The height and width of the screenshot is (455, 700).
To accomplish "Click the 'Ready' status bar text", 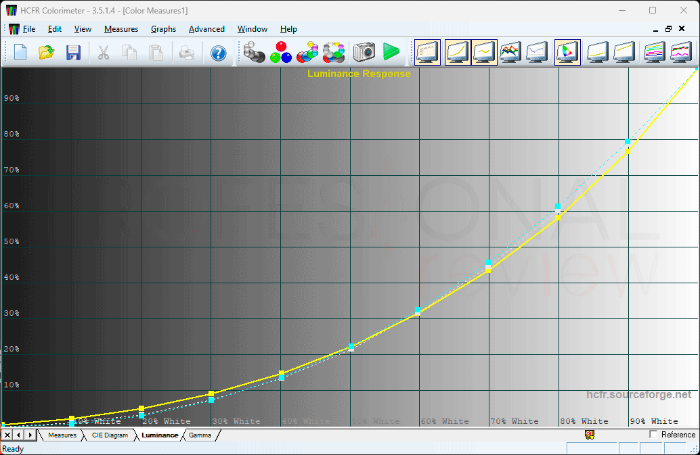I will (13, 449).
